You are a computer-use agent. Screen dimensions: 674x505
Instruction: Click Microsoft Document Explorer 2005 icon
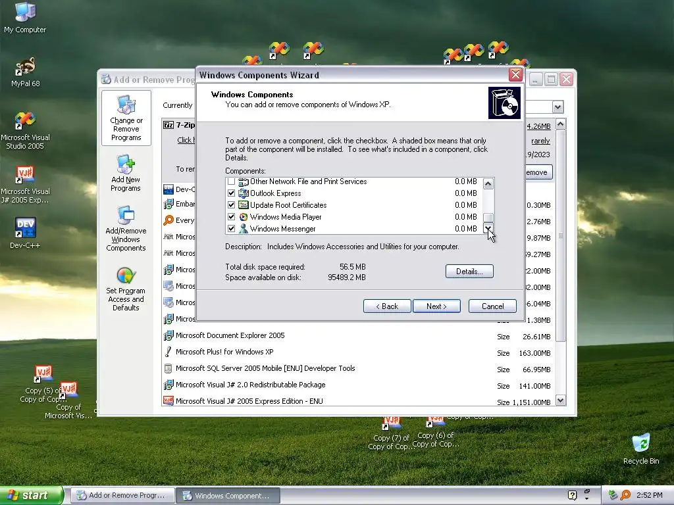click(168, 335)
